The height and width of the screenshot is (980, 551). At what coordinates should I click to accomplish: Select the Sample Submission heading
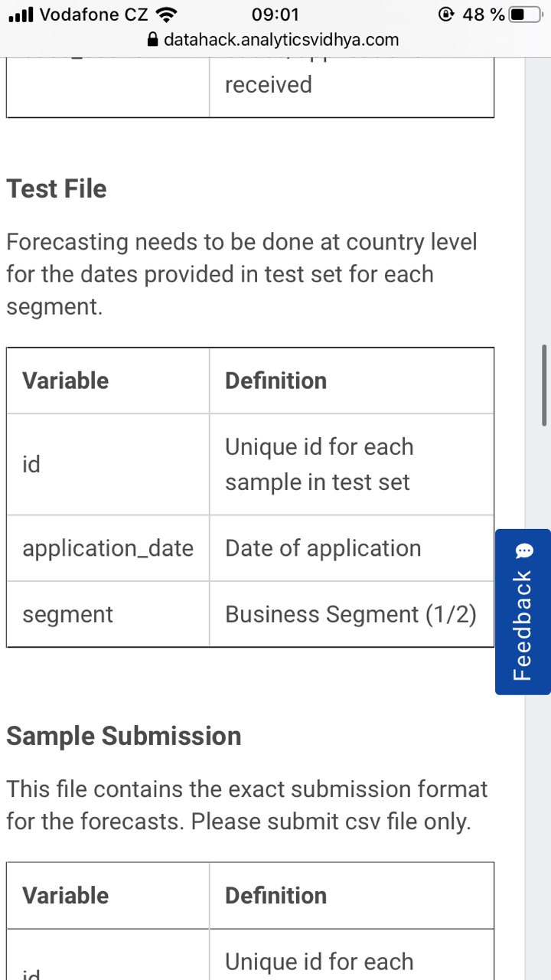[124, 736]
